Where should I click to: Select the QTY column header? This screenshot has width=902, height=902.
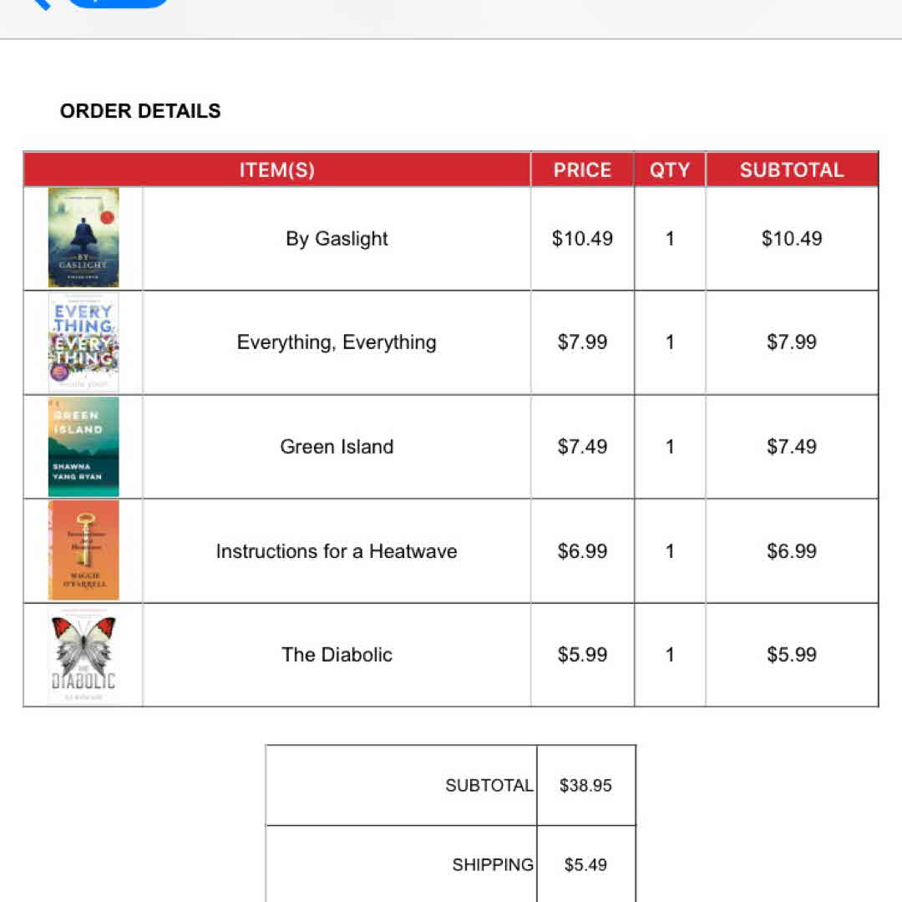pos(670,170)
